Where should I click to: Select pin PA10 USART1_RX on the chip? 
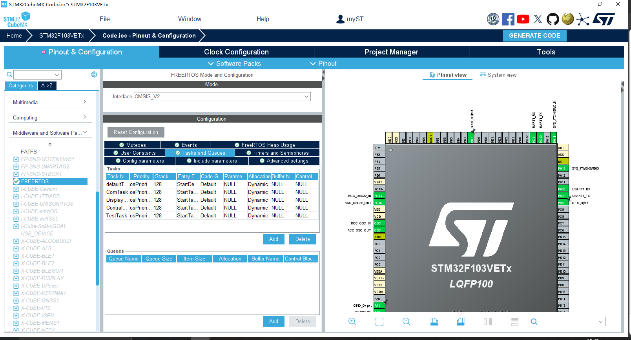[x=563, y=189]
